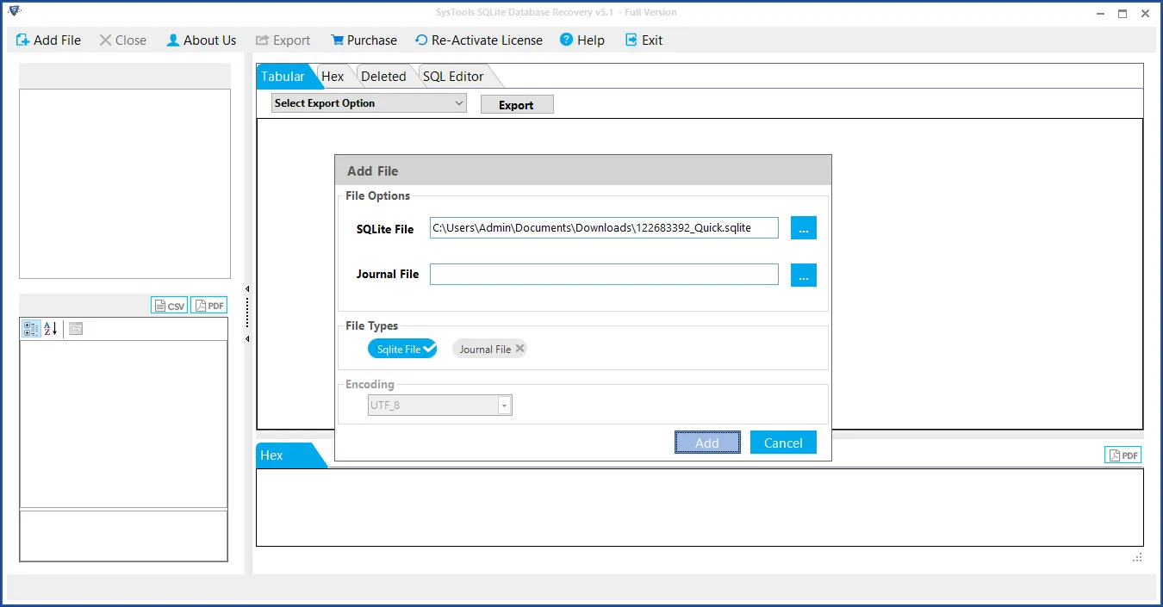Screen dimensions: 1163x607
Task: Toggle the Journal File type chip
Action: point(489,349)
